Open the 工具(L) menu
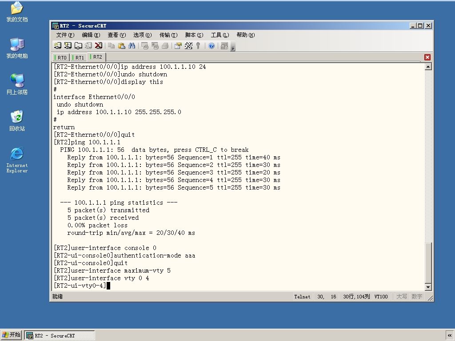Viewport: 455px width, 341px height. 220,35
